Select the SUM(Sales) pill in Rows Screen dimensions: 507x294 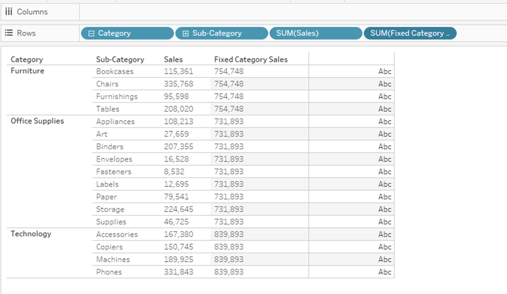click(315, 33)
